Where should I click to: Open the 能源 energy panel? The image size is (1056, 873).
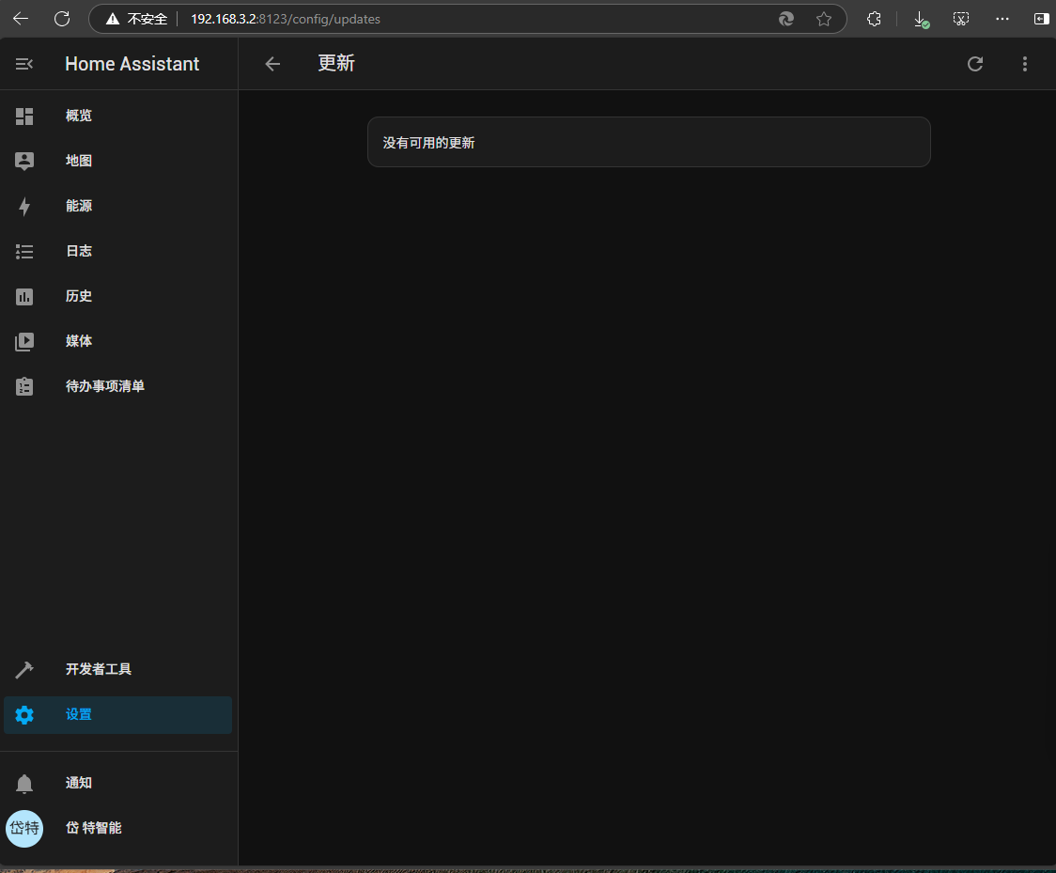(79, 206)
